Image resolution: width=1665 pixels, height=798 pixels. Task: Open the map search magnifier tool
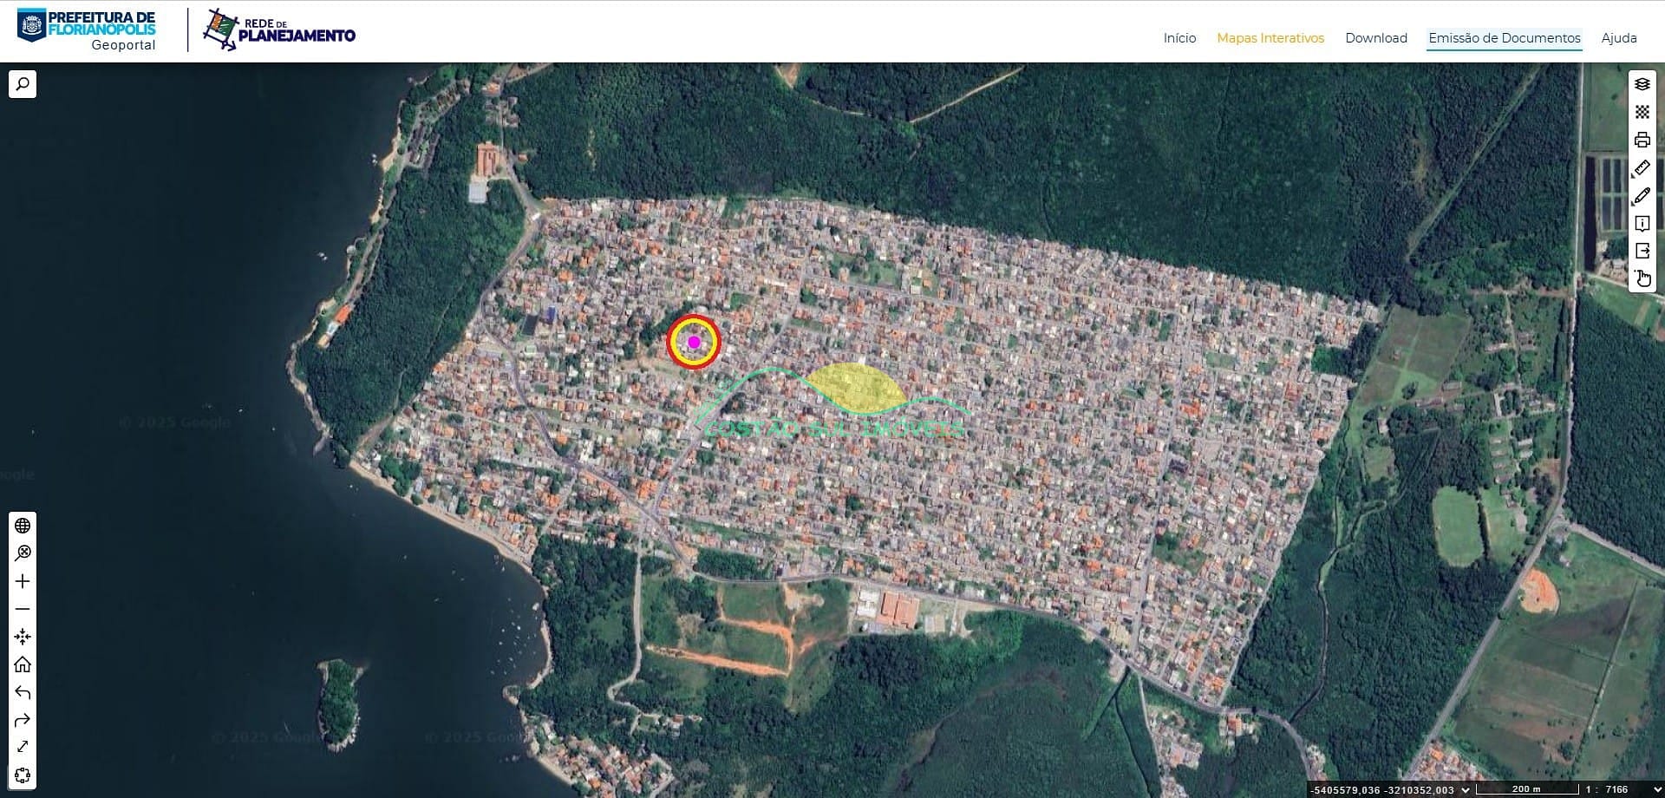[23, 84]
